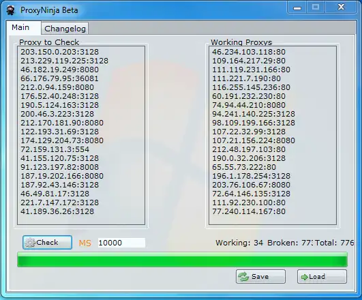Screen dimensions: 362x300
Task: Select working proxy 65.55.73.222:80
Action: click(x=244, y=167)
